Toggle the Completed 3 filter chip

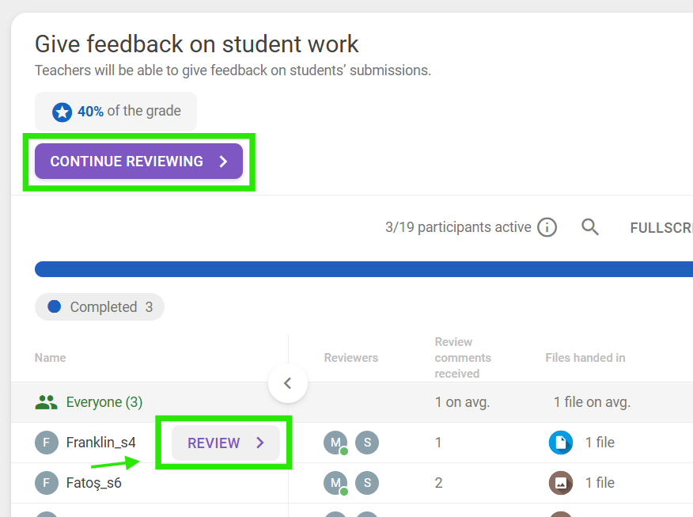(100, 307)
